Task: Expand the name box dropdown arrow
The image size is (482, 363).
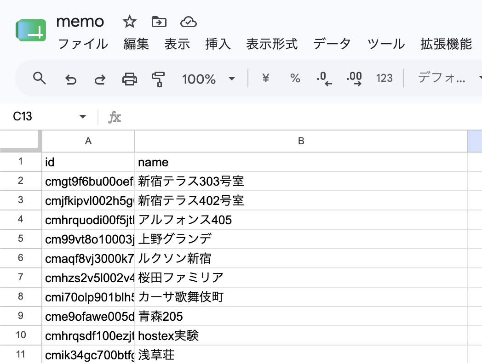Action: (82, 117)
